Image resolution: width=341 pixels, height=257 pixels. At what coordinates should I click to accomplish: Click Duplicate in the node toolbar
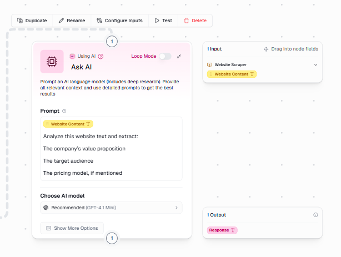coord(32,21)
